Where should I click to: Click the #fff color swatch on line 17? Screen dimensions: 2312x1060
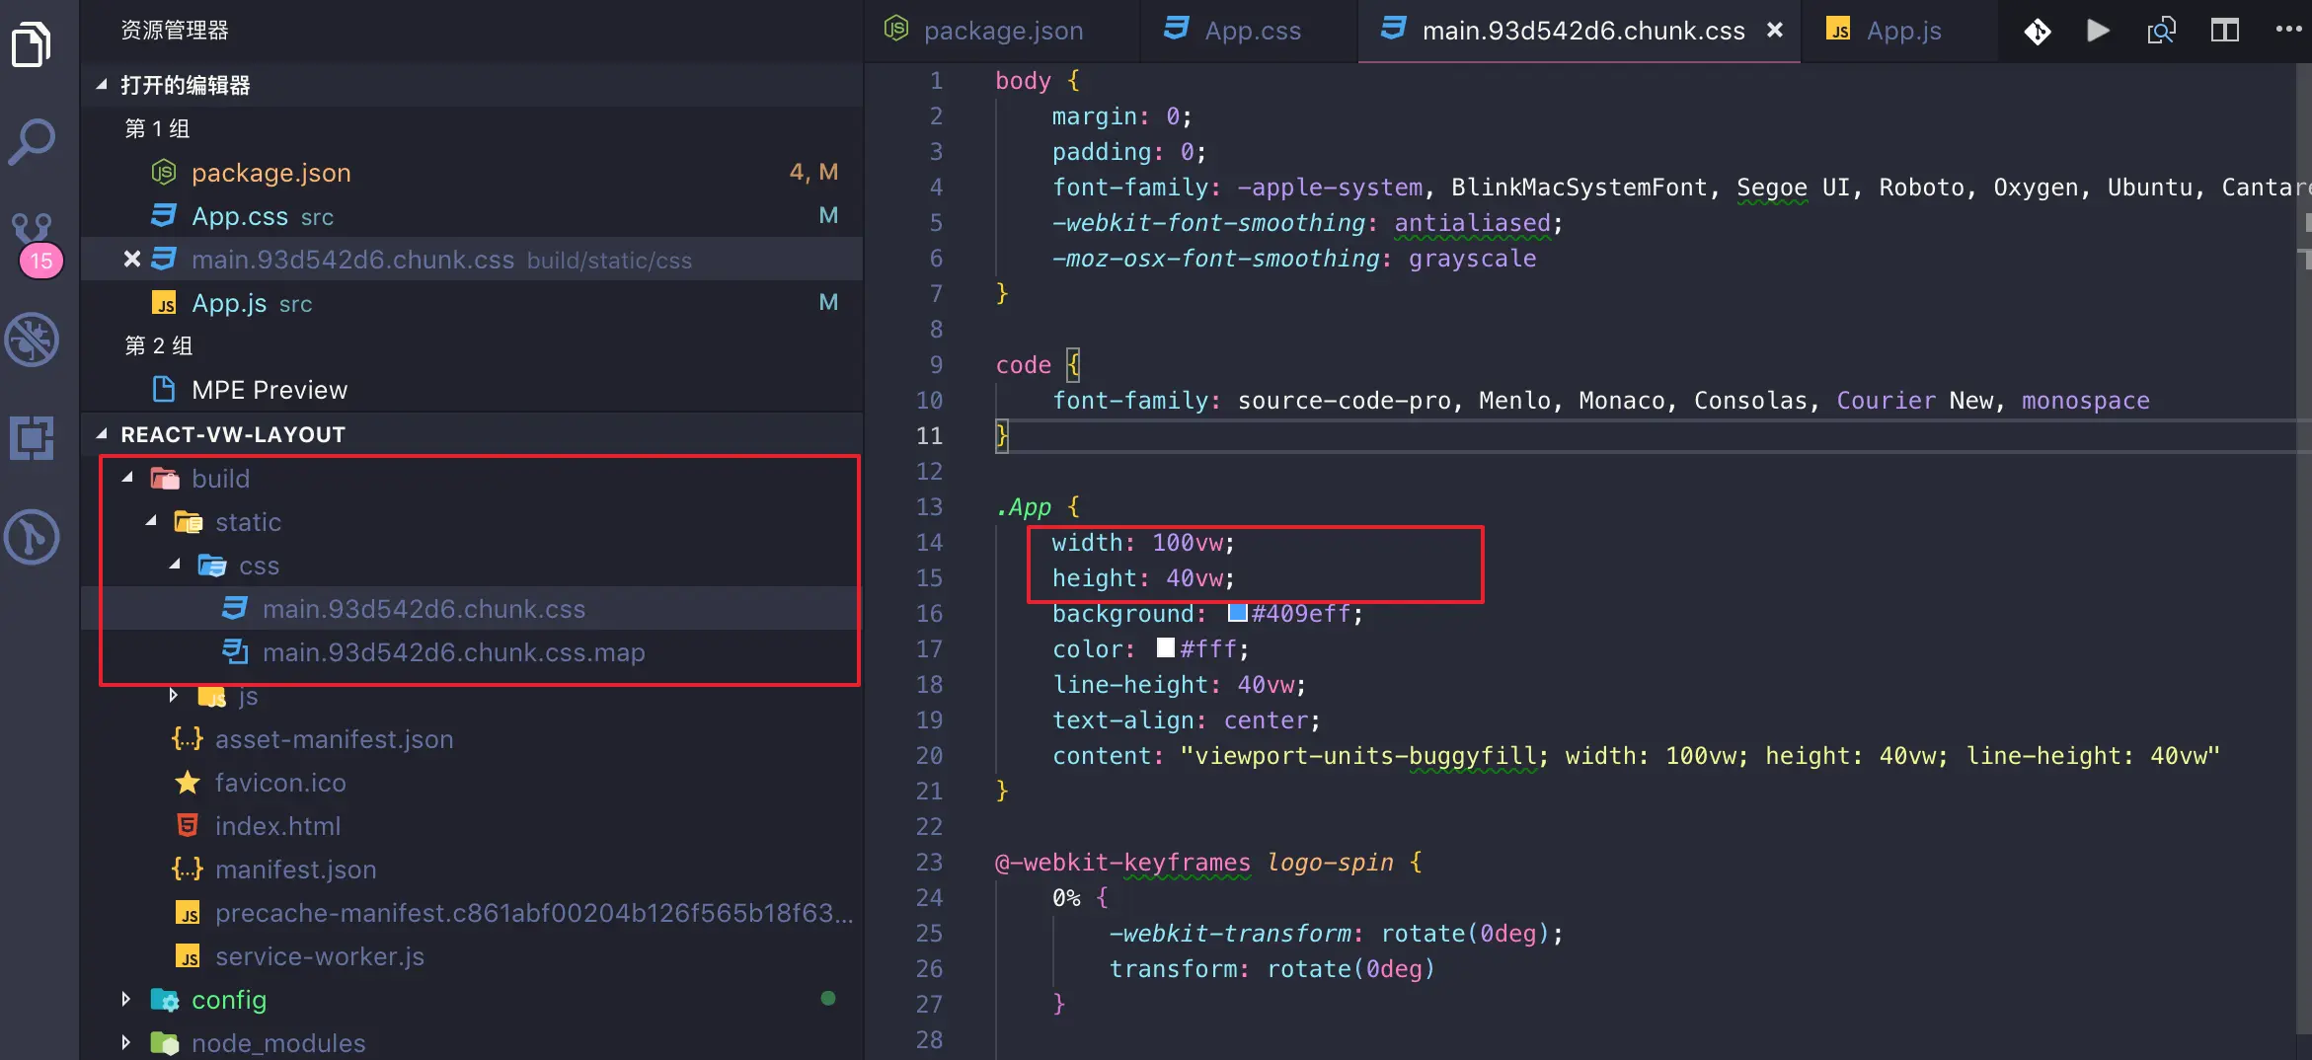point(1166,648)
